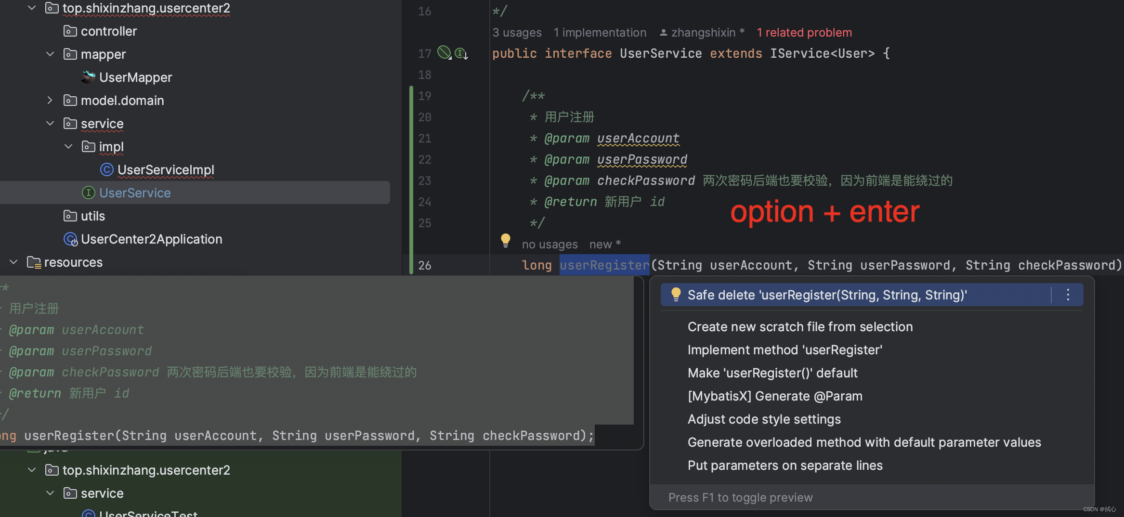The image size is (1124, 517).
Task: Click line number 19 in the gutter
Action: pyautogui.click(x=424, y=96)
